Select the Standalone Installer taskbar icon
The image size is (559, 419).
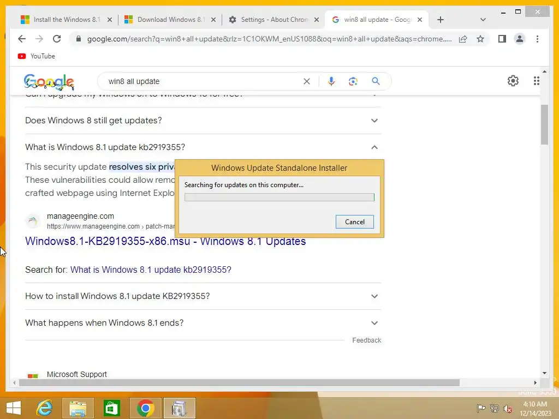click(x=179, y=408)
